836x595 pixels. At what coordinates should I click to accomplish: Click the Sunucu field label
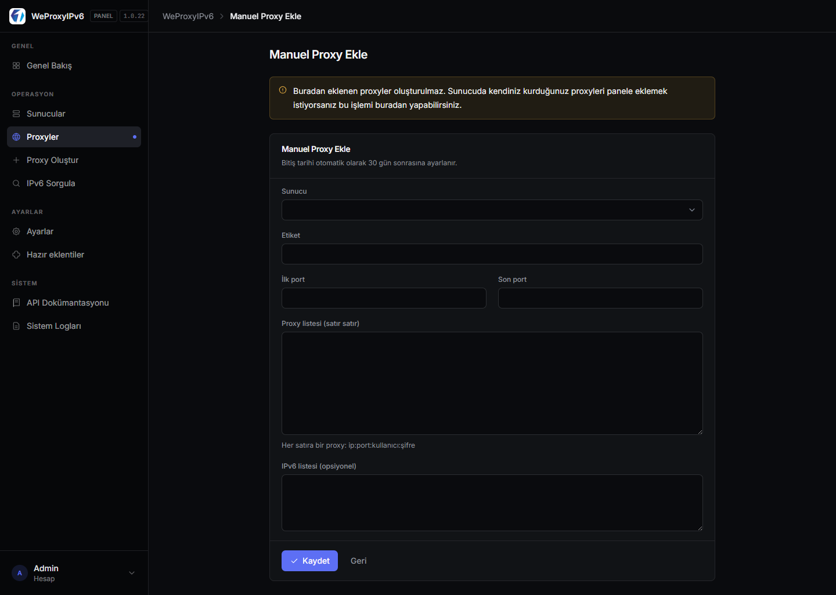point(294,191)
